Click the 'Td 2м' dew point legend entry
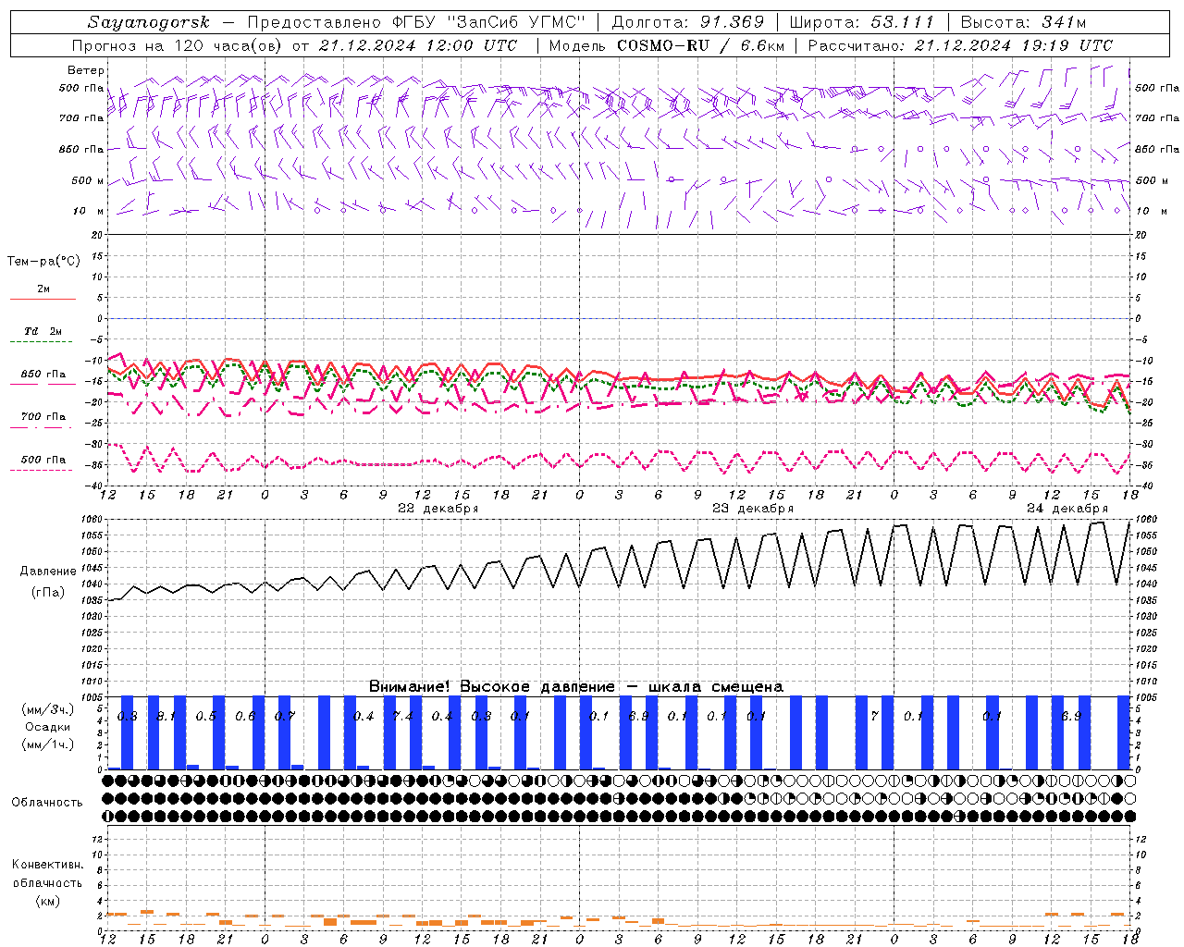Viewport: 1184px width, 947px height. [x=43, y=331]
